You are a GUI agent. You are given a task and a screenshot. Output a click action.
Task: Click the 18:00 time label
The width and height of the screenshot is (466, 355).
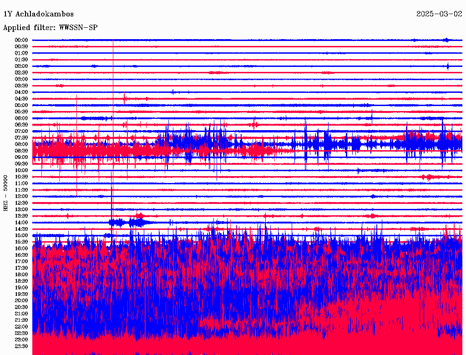(21, 275)
